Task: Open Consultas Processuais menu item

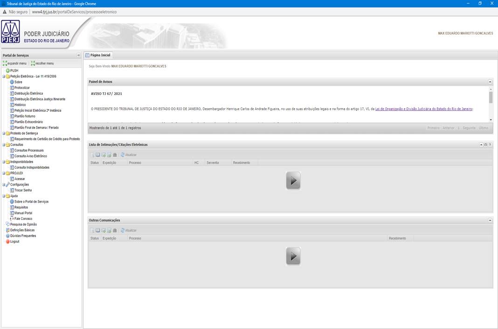Action: pos(29,151)
